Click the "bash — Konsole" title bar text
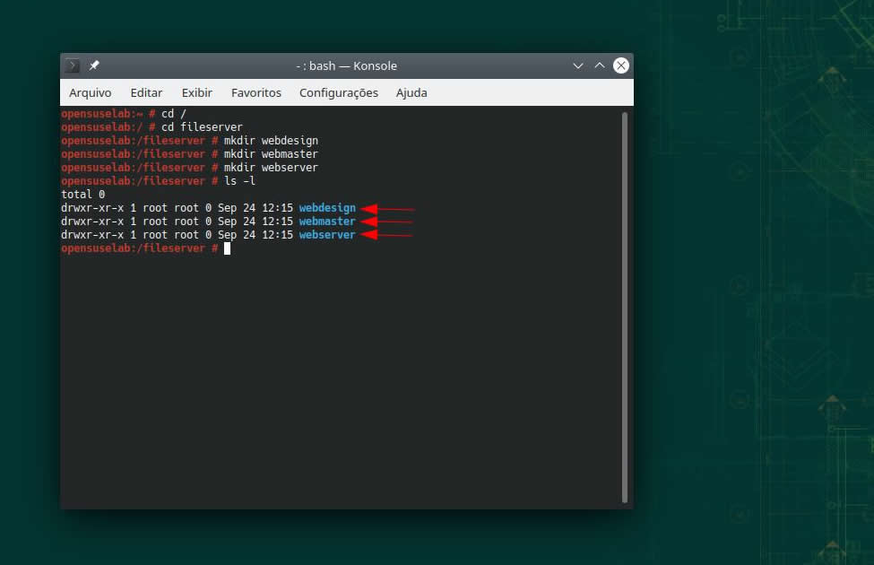 [346, 65]
